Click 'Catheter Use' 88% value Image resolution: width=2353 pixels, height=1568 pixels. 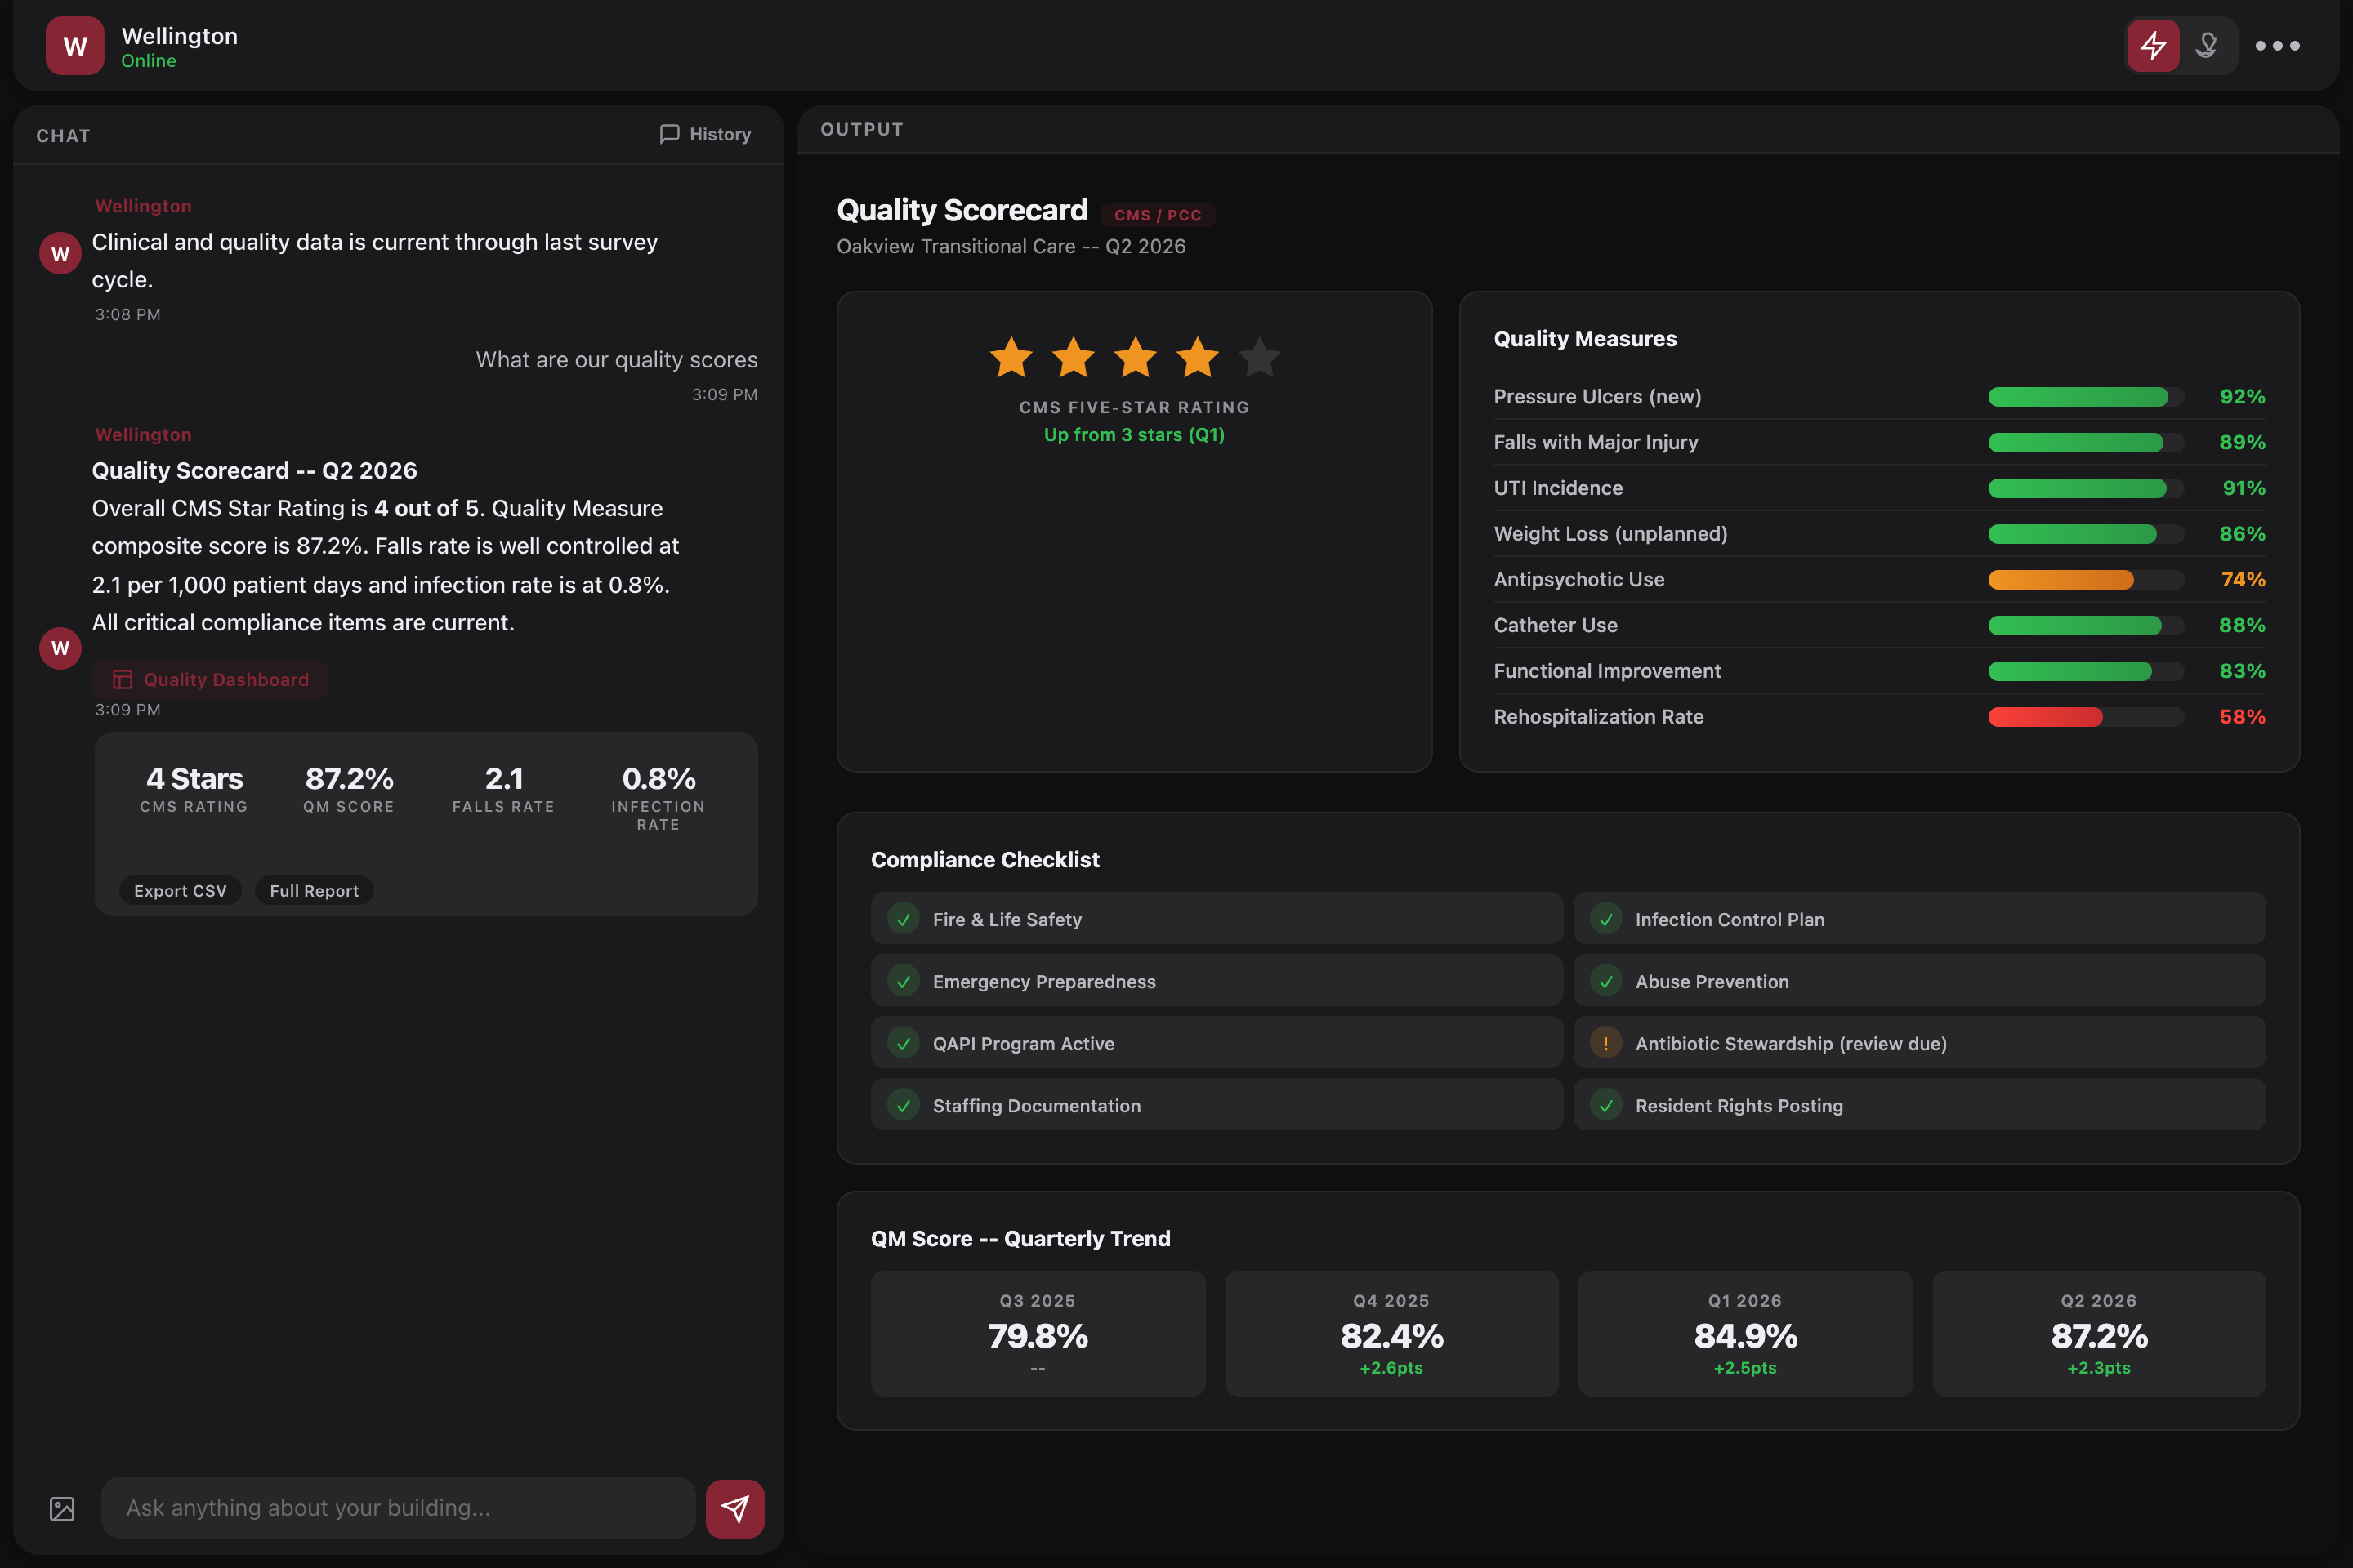pyautogui.click(x=2242, y=625)
